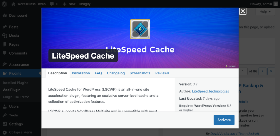Jump to last page of plugin results

[x=271, y=71]
